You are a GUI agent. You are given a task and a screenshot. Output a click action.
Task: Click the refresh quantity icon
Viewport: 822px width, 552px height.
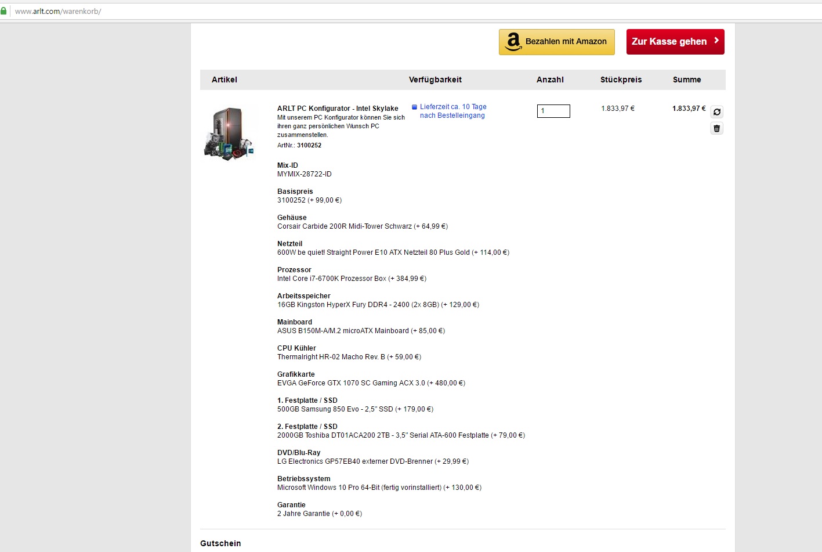(717, 112)
